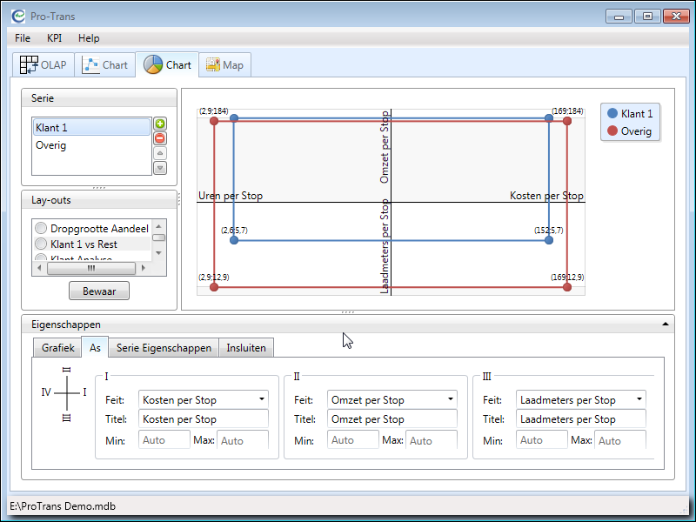This screenshot has width=696, height=522.
Task: Choose the Klant Analyse layout radio button
Action: [x=41, y=258]
